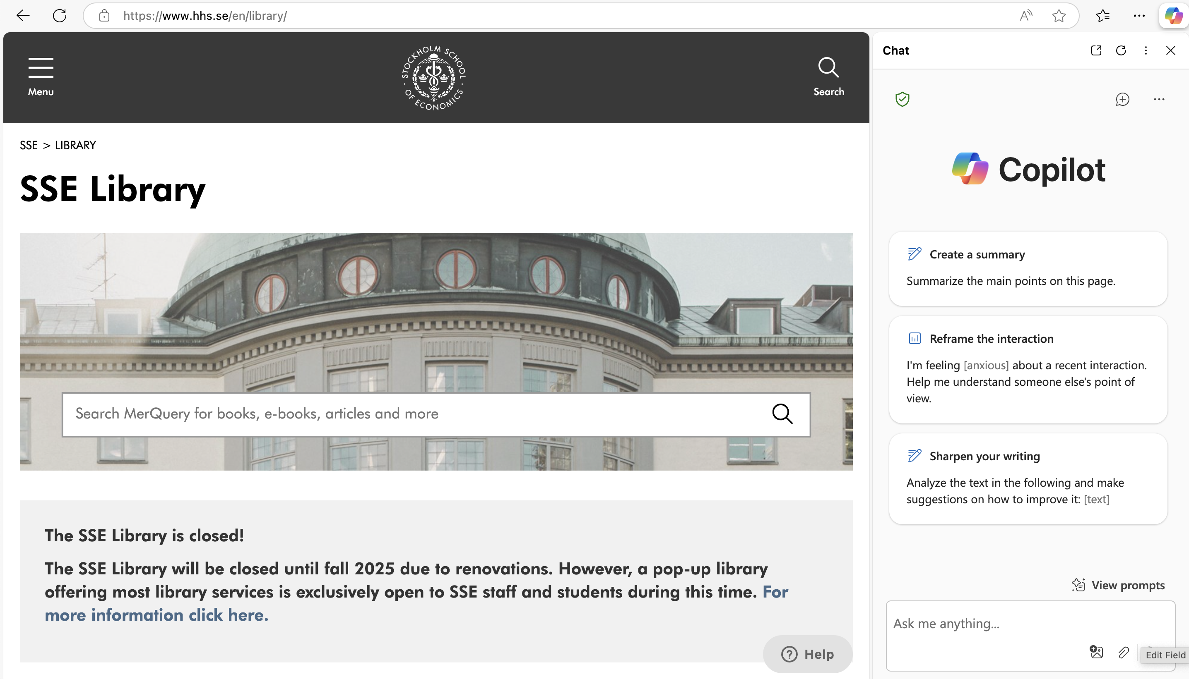The height and width of the screenshot is (679, 1189).
Task: Open the Favorites list icon
Action: point(1102,15)
